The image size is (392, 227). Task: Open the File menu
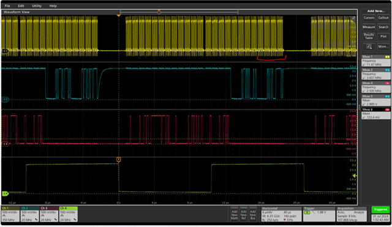click(x=7, y=6)
